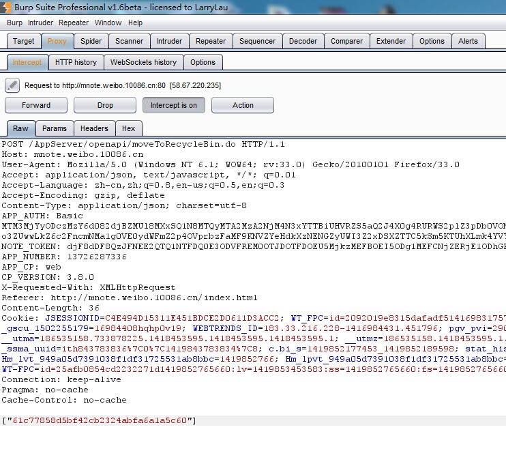Switch to the Params view tab
The height and width of the screenshot is (449, 506).
click(x=55, y=128)
